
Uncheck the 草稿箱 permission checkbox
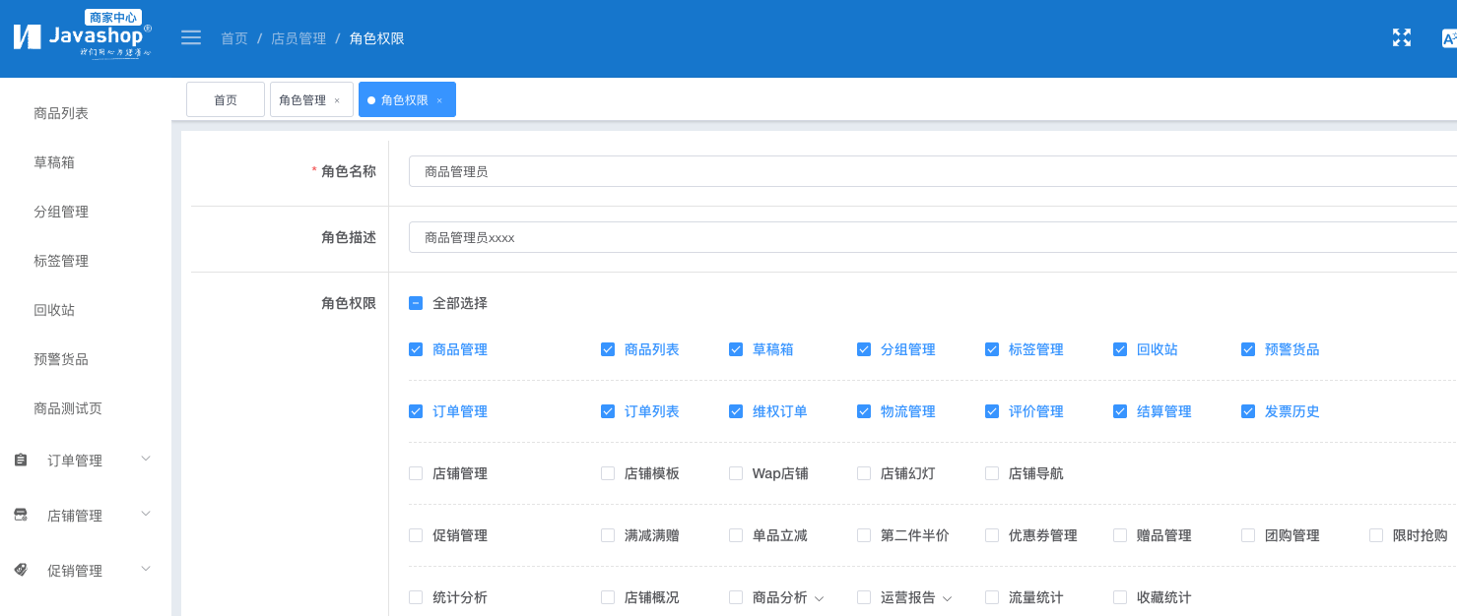736,349
